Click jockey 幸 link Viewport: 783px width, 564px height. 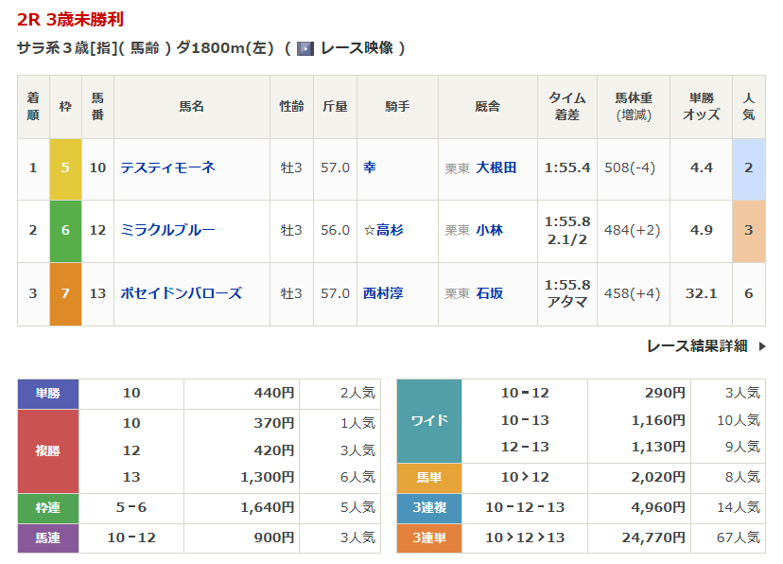pyautogui.click(x=370, y=167)
